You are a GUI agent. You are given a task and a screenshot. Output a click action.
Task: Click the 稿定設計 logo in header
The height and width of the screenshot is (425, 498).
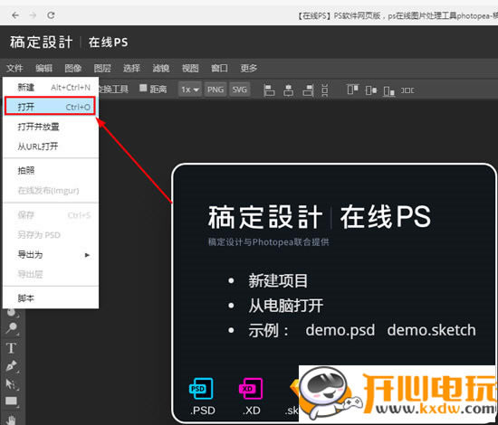click(x=42, y=42)
